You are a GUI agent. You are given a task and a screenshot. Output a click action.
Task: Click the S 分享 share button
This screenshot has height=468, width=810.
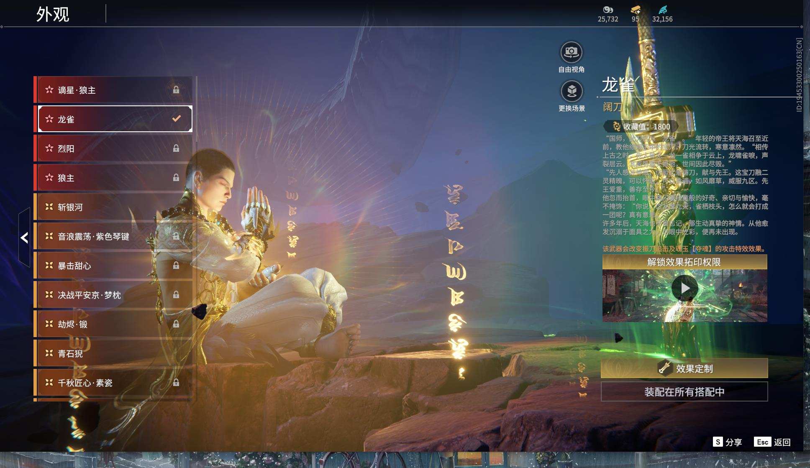point(728,442)
